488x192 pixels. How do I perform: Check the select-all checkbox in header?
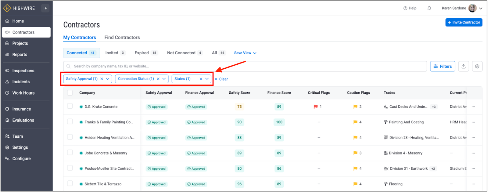point(70,93)
